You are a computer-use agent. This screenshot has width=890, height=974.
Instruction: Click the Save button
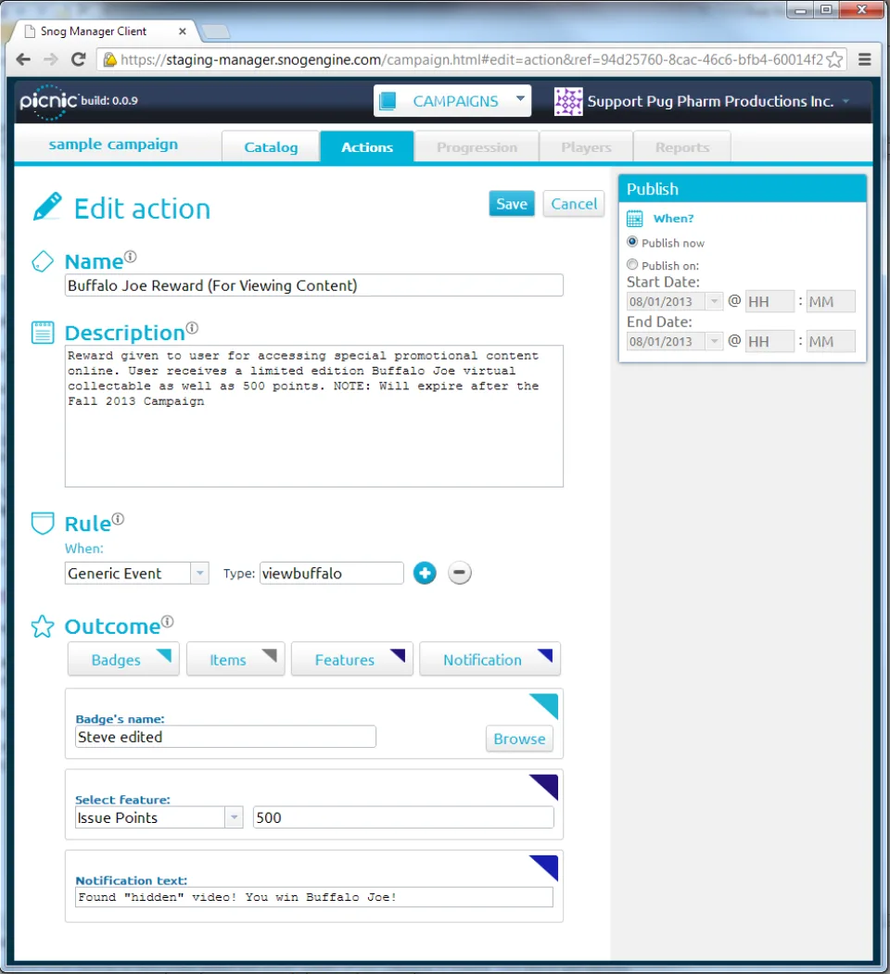512,204
